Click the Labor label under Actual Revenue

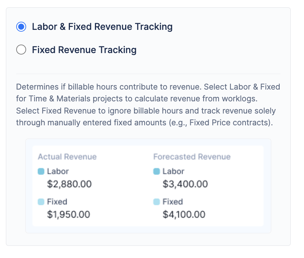click(x=58, y=171)
